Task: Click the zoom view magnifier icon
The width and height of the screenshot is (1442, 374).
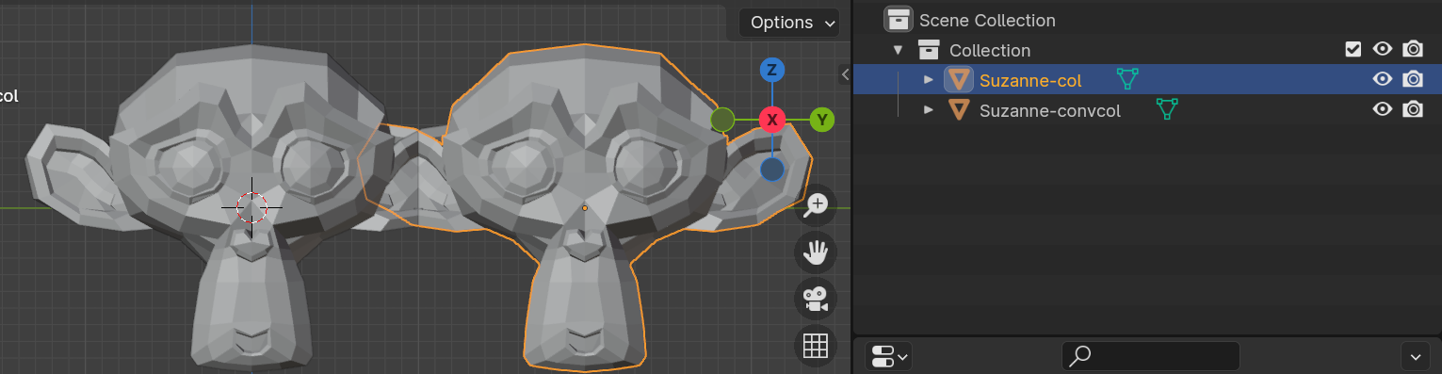Action: (815, 204)
